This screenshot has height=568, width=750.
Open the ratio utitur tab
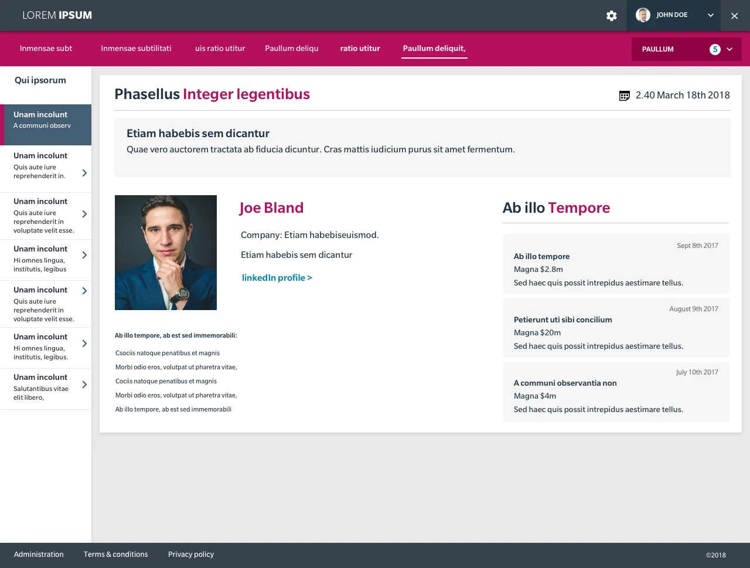[360, 49]
